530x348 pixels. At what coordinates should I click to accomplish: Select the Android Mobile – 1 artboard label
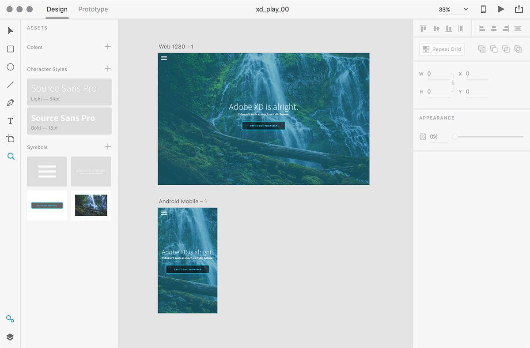coord(183,202)
